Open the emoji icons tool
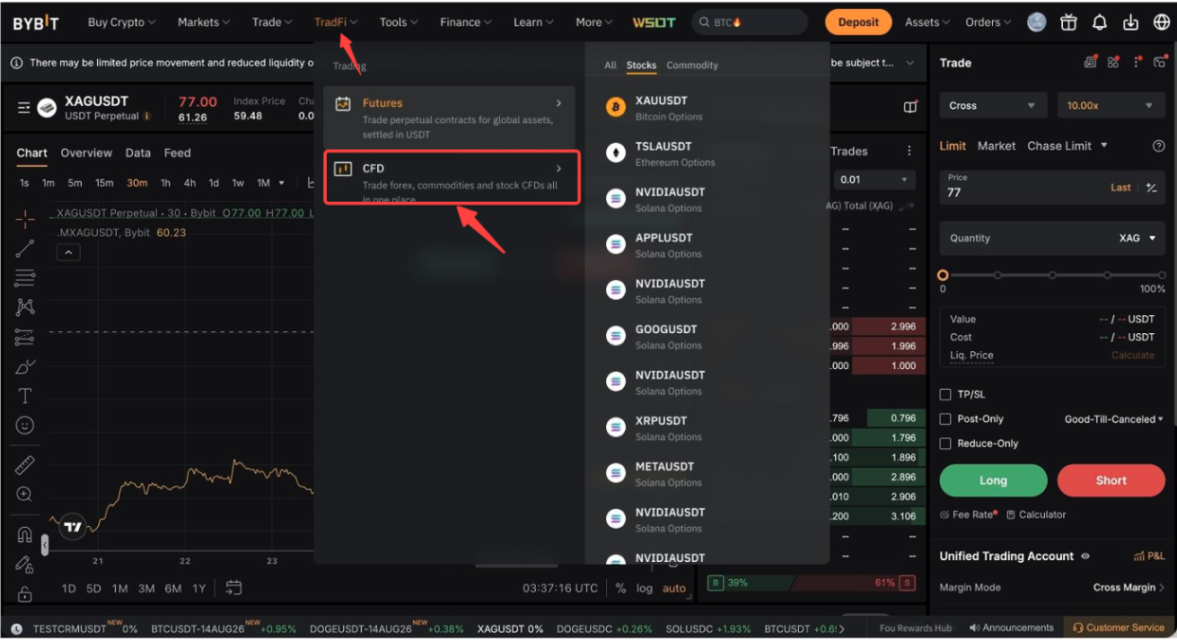The height and width of the screenshot is (641, 1177). pos(25,426)
